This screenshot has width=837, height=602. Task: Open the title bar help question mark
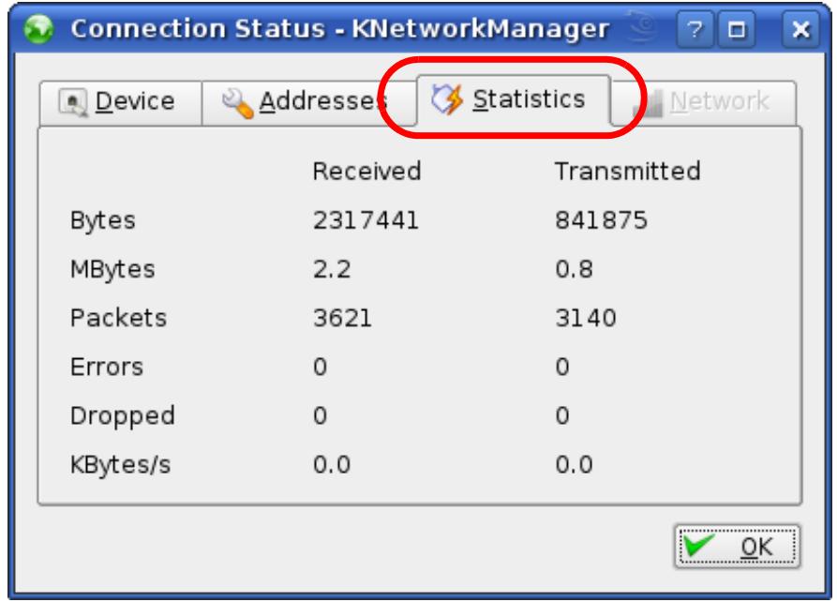[x=695, y=29]
